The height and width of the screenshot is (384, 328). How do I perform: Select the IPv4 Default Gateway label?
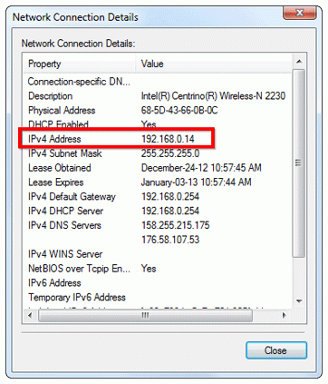(72, 197)
